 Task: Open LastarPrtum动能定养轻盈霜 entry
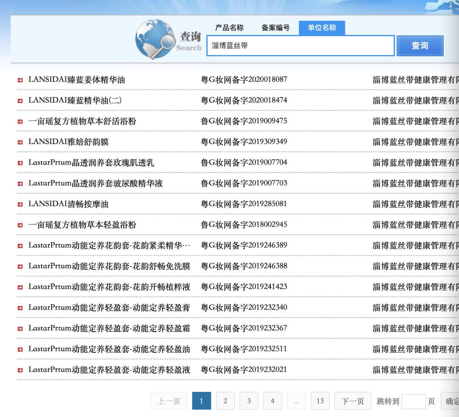pos(109,329)
